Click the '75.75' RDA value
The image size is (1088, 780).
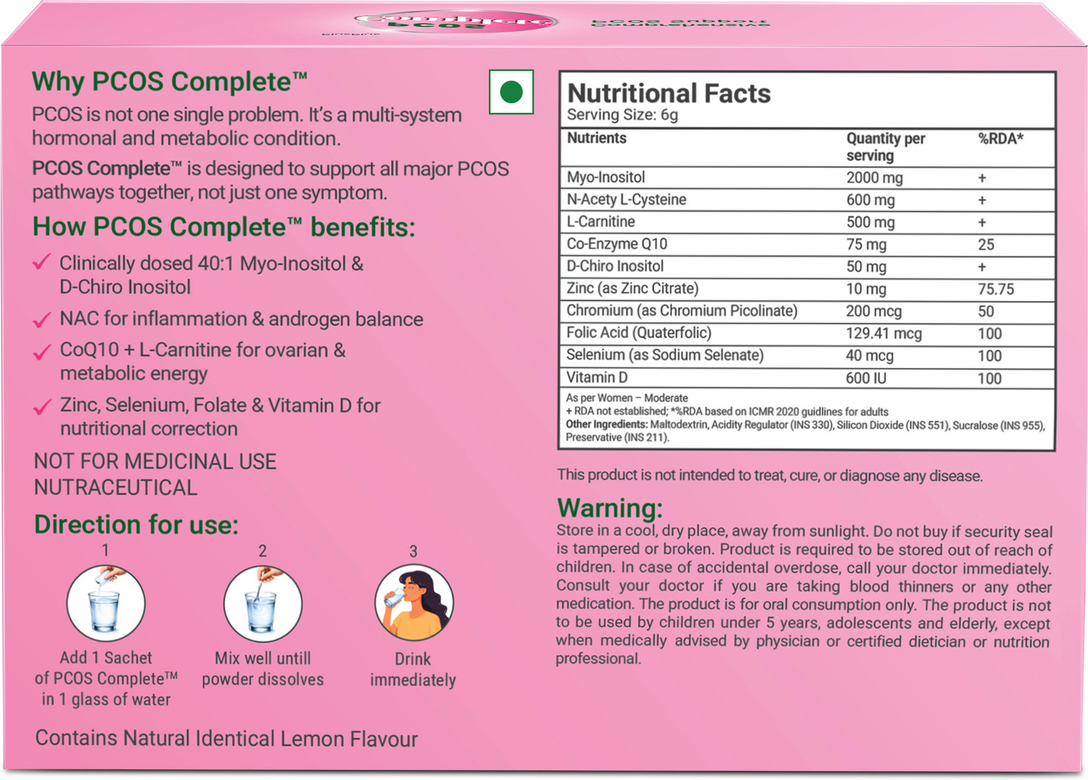pos(996,289)
